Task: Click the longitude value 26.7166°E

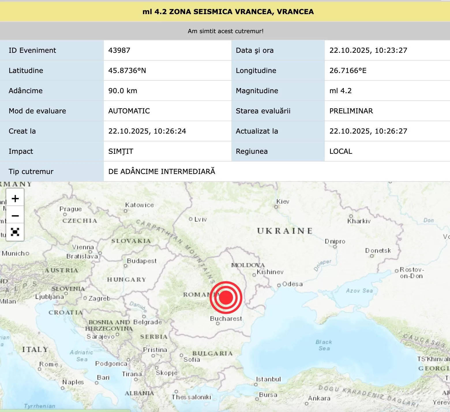Action: point(348,71)
